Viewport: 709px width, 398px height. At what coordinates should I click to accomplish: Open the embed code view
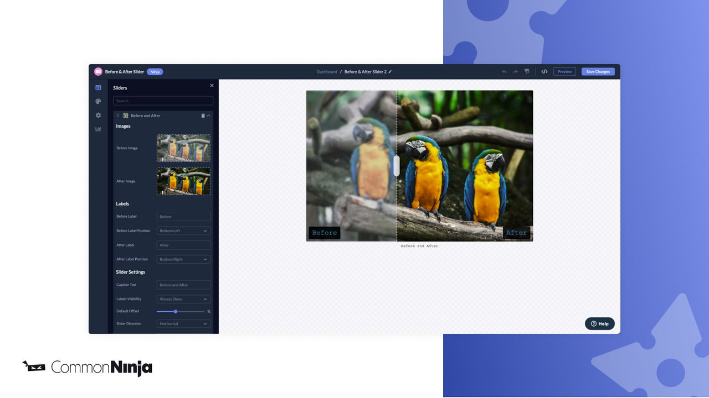coord(544,71)
